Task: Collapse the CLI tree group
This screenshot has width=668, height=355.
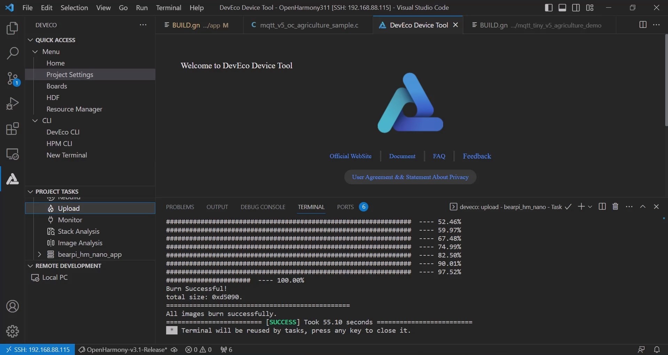Action: [x=35, y=121]
